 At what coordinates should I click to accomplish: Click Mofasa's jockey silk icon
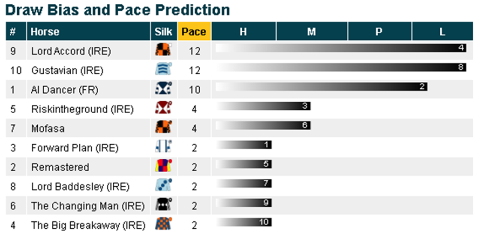pos(163,128)
